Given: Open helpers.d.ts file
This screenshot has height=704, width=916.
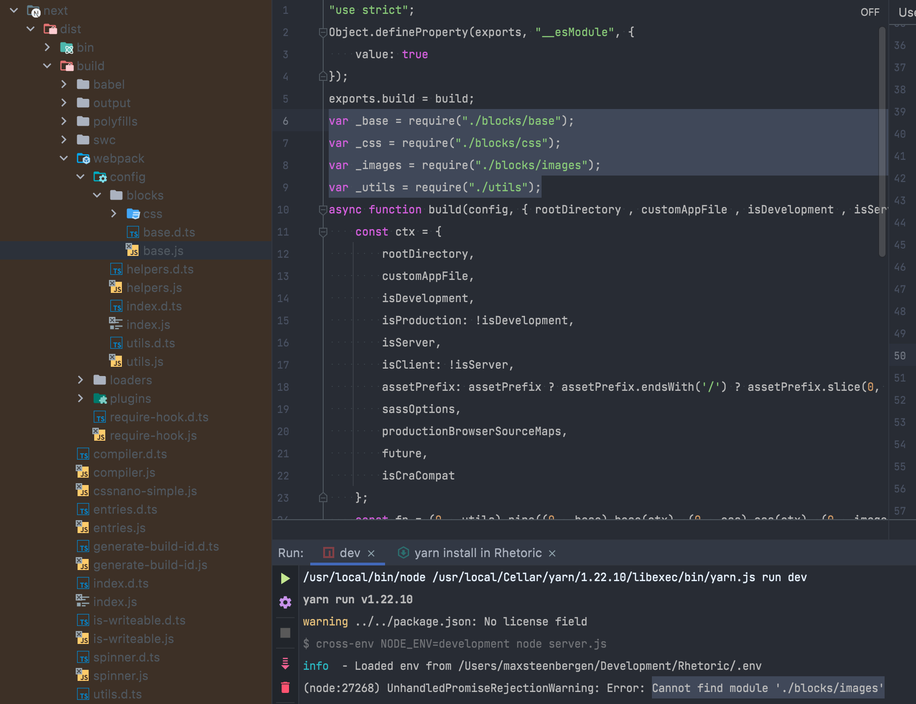Looking at the screenshot, I should pos(160,269).
